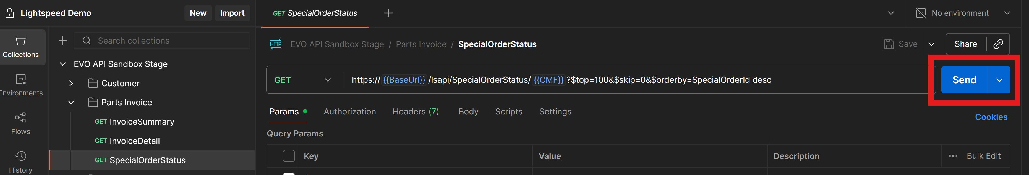Click the Send button
Image resolution: width=1029 pixels, height=175 pixels.
pos(964,80)
